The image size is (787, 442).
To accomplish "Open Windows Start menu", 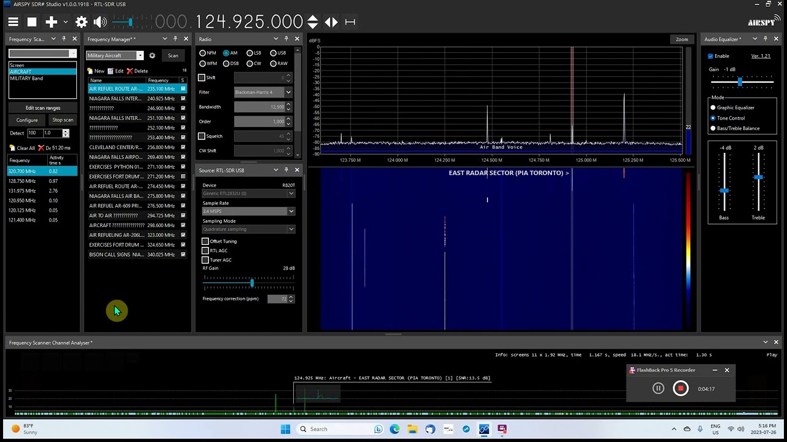I will pyautogui.click(x=285, y=429).
